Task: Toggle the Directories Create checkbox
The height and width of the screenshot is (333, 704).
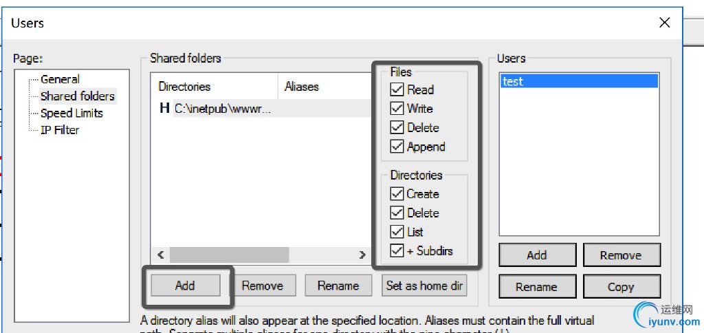Action: [397, 194]
